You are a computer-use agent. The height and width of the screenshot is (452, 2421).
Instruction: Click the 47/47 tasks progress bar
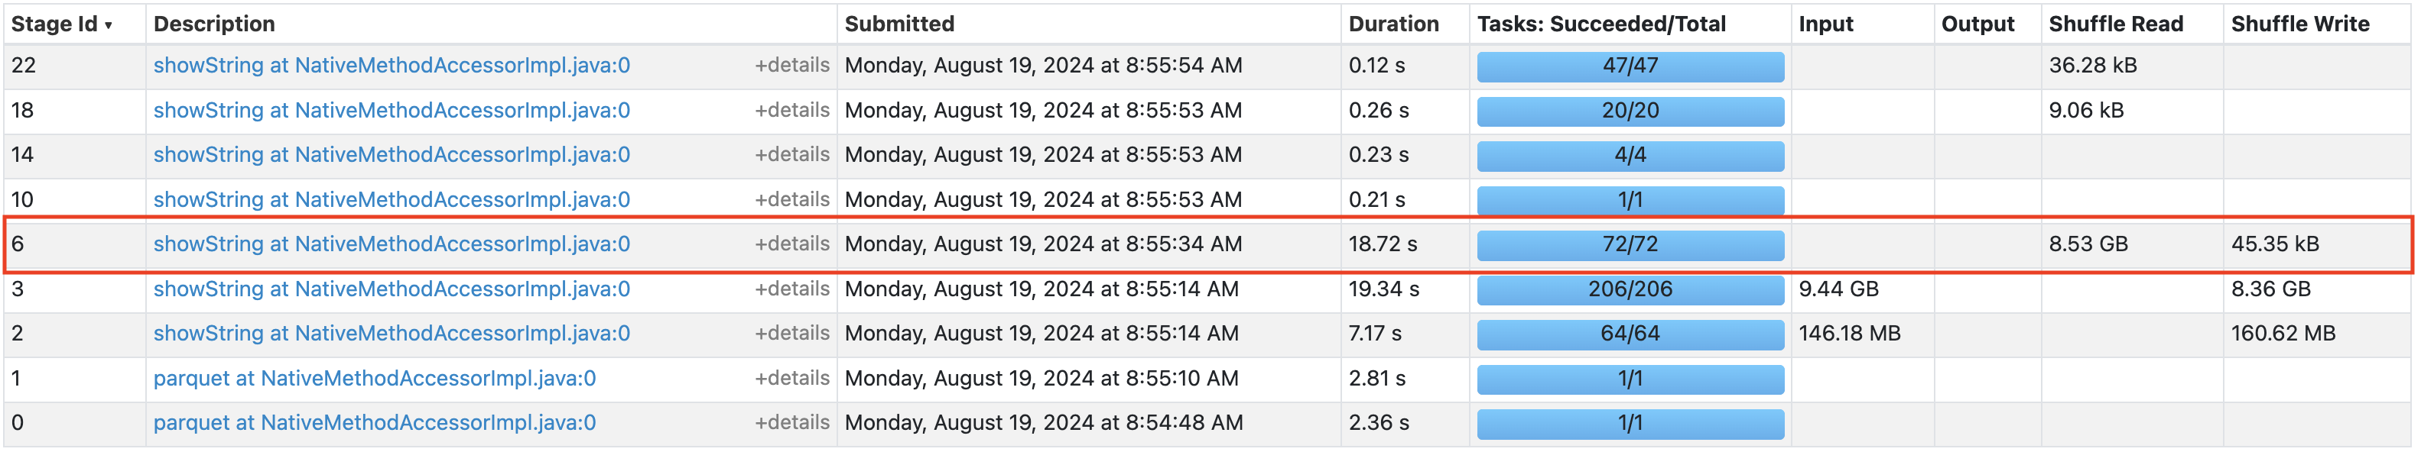[1630, 66]
